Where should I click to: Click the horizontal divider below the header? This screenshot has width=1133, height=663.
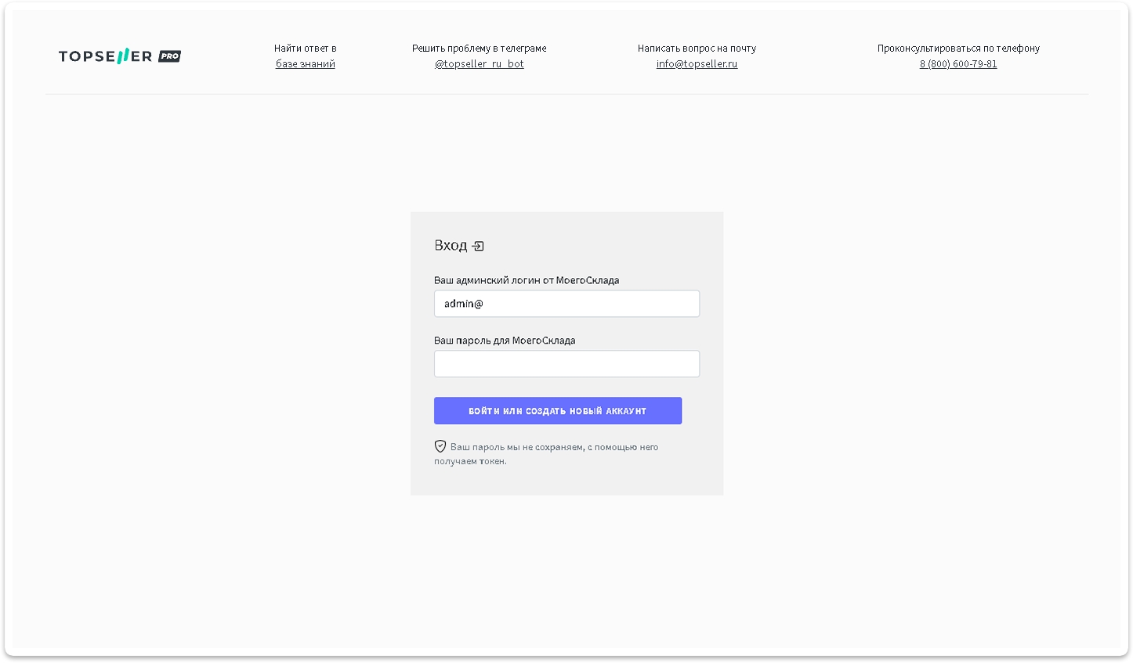[566, 95]
